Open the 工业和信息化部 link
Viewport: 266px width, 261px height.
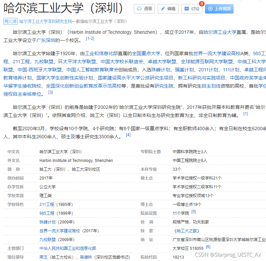pyautogui.click(x=101, y=53)
